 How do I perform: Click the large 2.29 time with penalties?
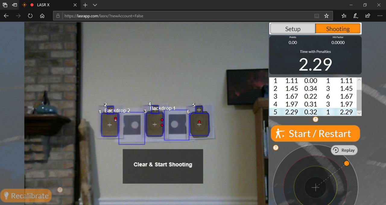[x=315, y=64]
